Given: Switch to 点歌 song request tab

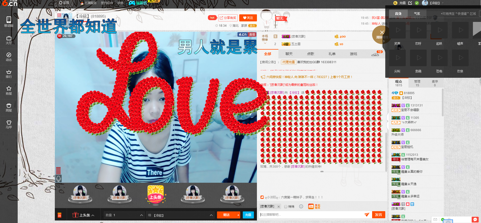Looking at the screenshot, I should tap(310, 54).
